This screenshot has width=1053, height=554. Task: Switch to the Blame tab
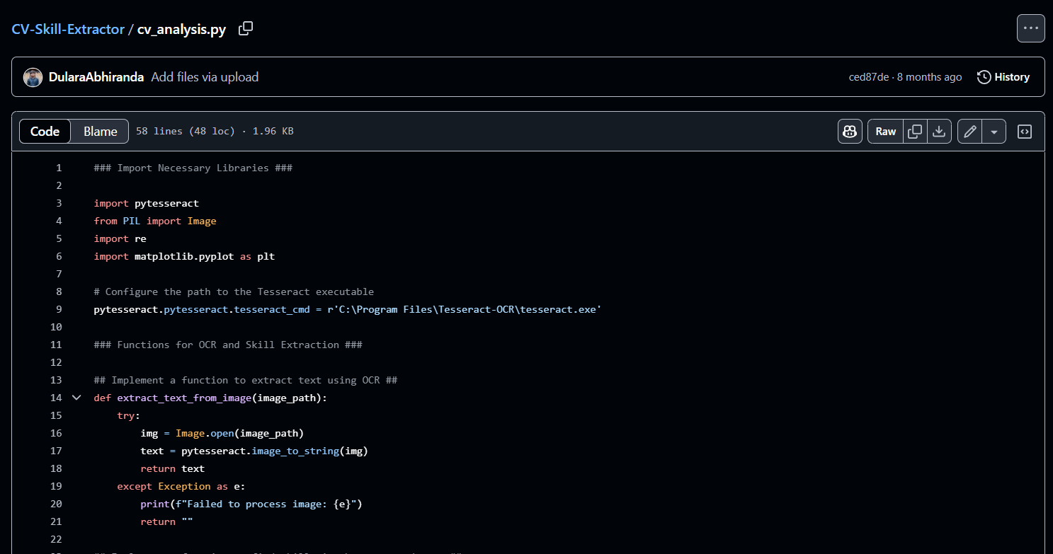(99, 131)
